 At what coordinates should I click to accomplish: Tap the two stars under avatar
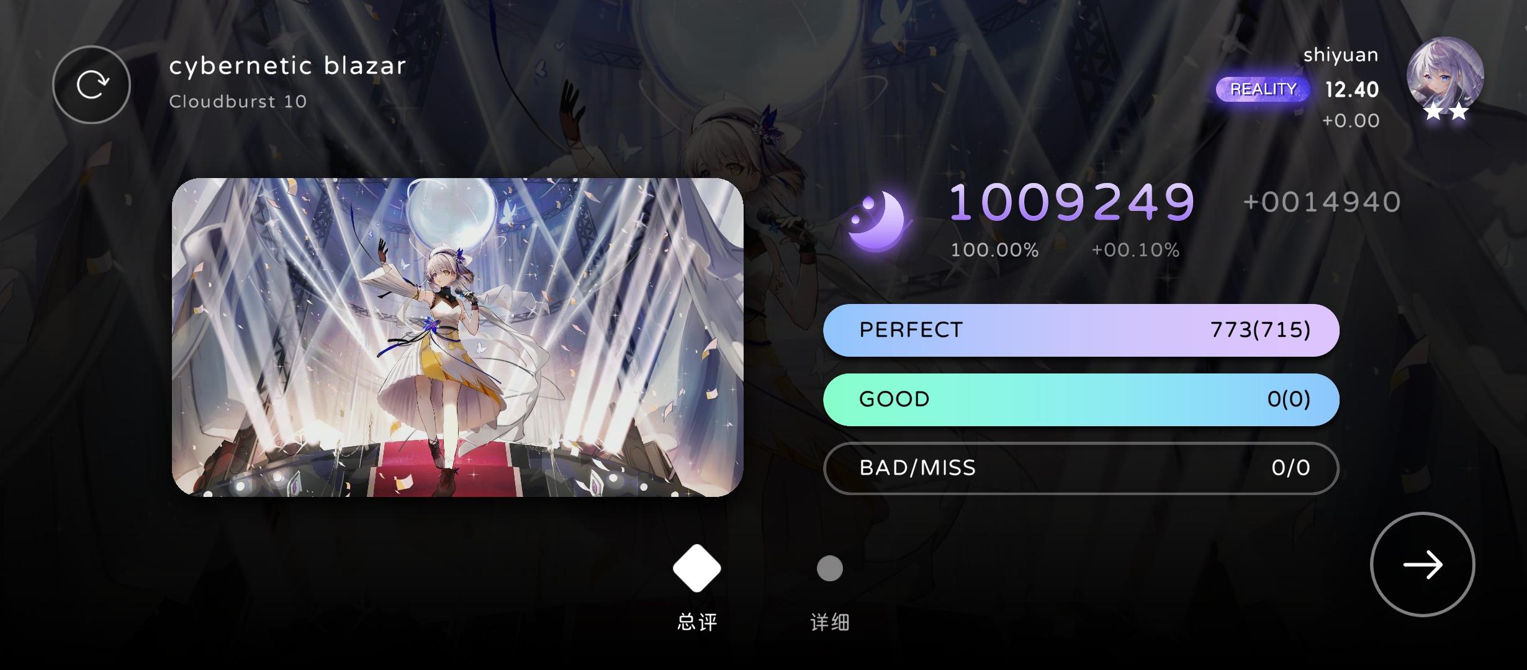(1446, 112)
